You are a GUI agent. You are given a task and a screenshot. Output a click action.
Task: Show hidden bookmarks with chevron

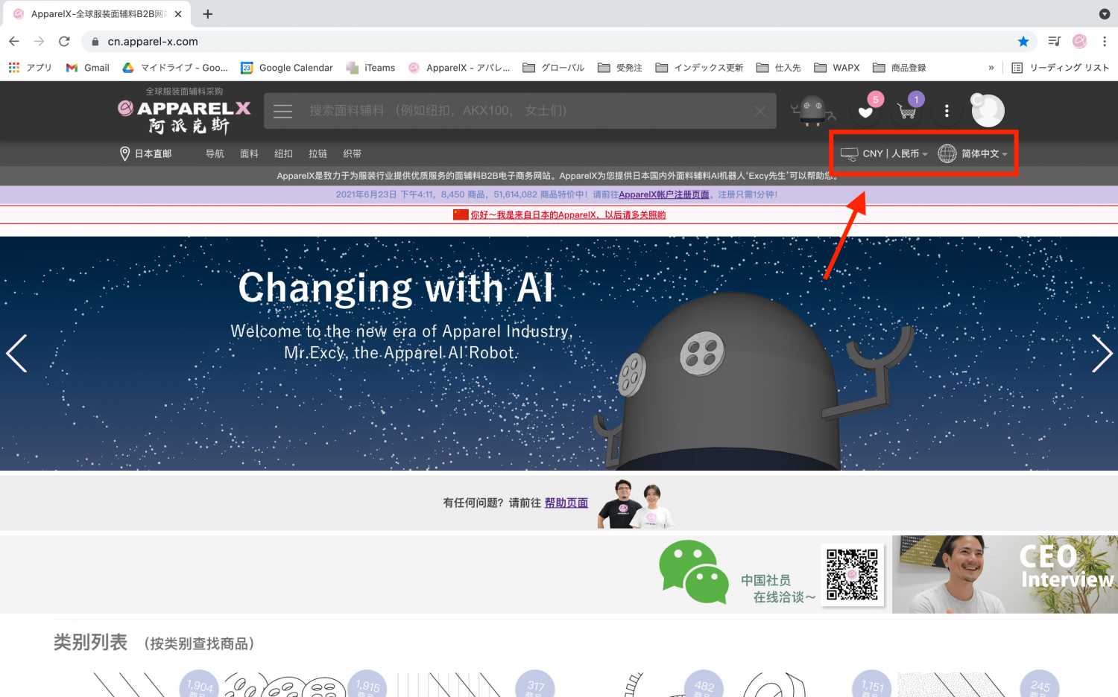coord(991,68)
